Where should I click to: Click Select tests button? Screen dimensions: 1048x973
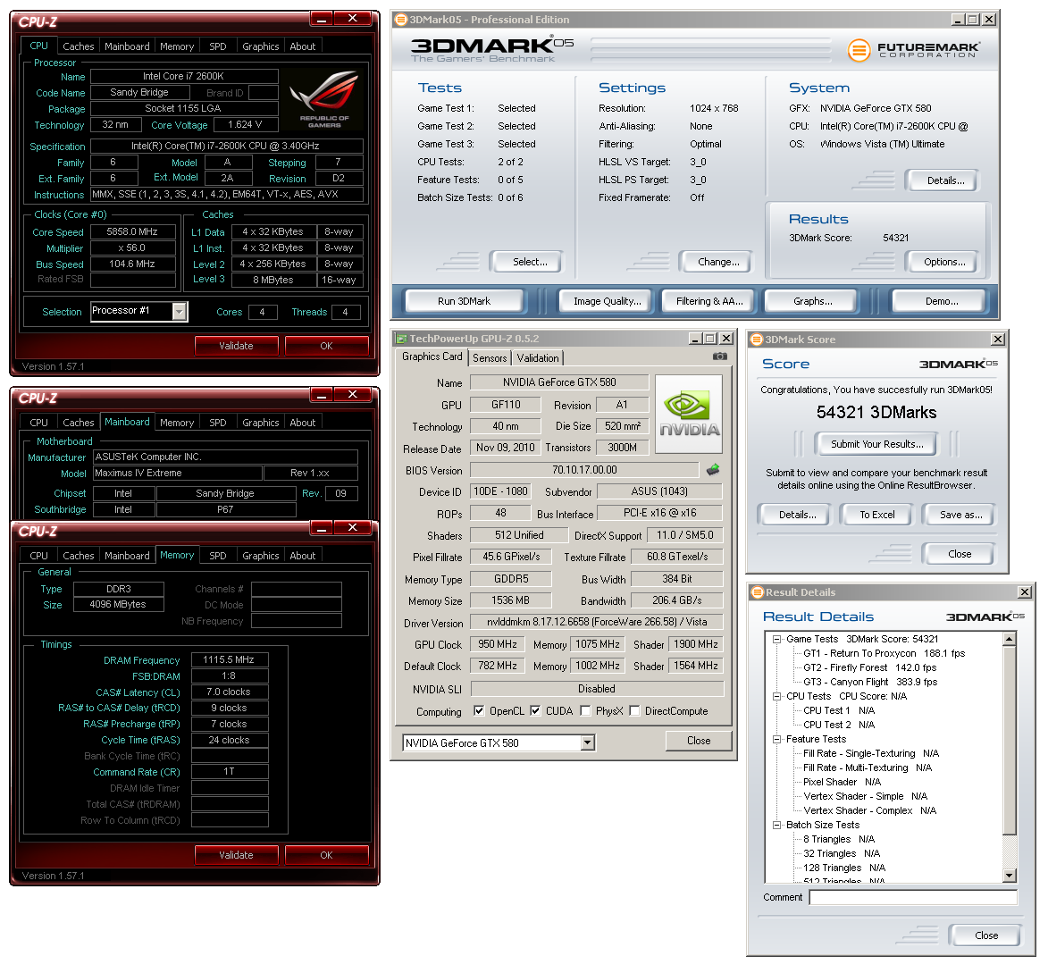[529, 262]
